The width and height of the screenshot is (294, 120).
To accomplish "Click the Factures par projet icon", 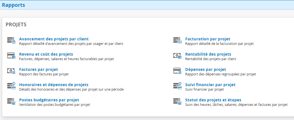I will pyautogui.click(x=11, y=71).
